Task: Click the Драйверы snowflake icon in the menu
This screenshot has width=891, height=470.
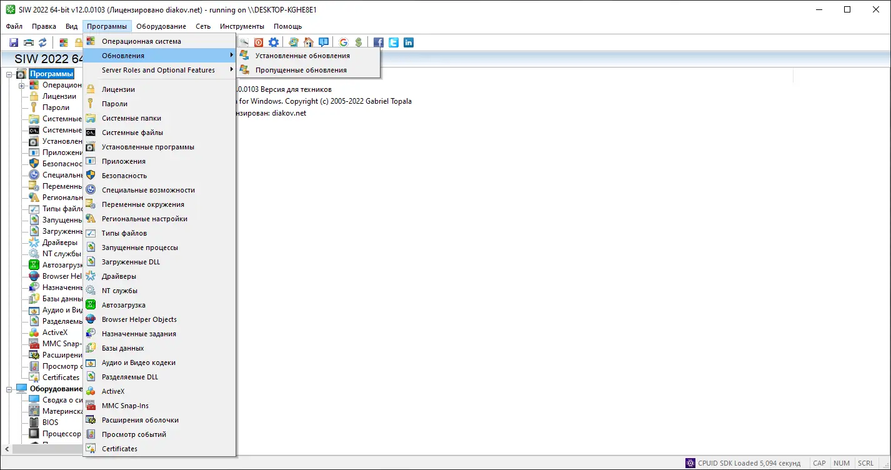Action: coord(91,276)
